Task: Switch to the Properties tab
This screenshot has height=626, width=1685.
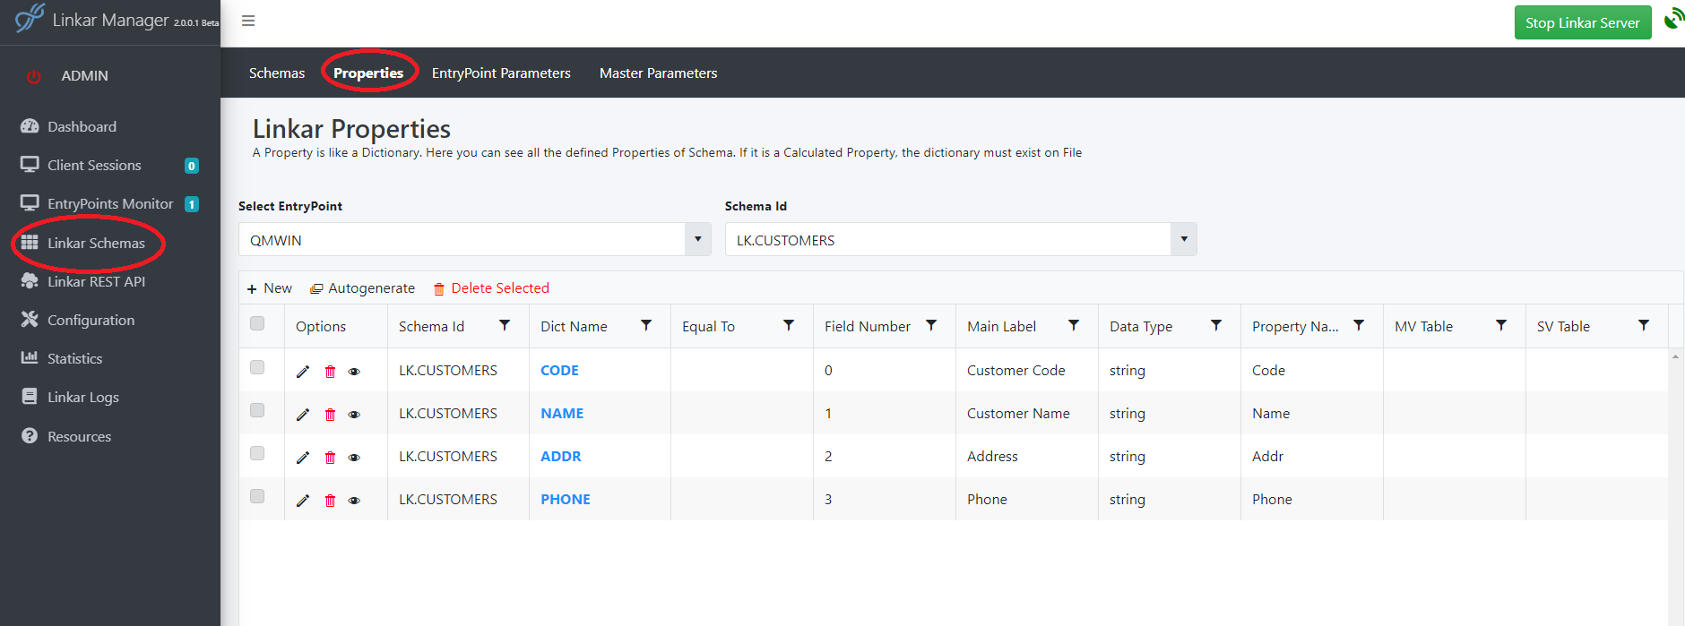Action: click(368, 73)
